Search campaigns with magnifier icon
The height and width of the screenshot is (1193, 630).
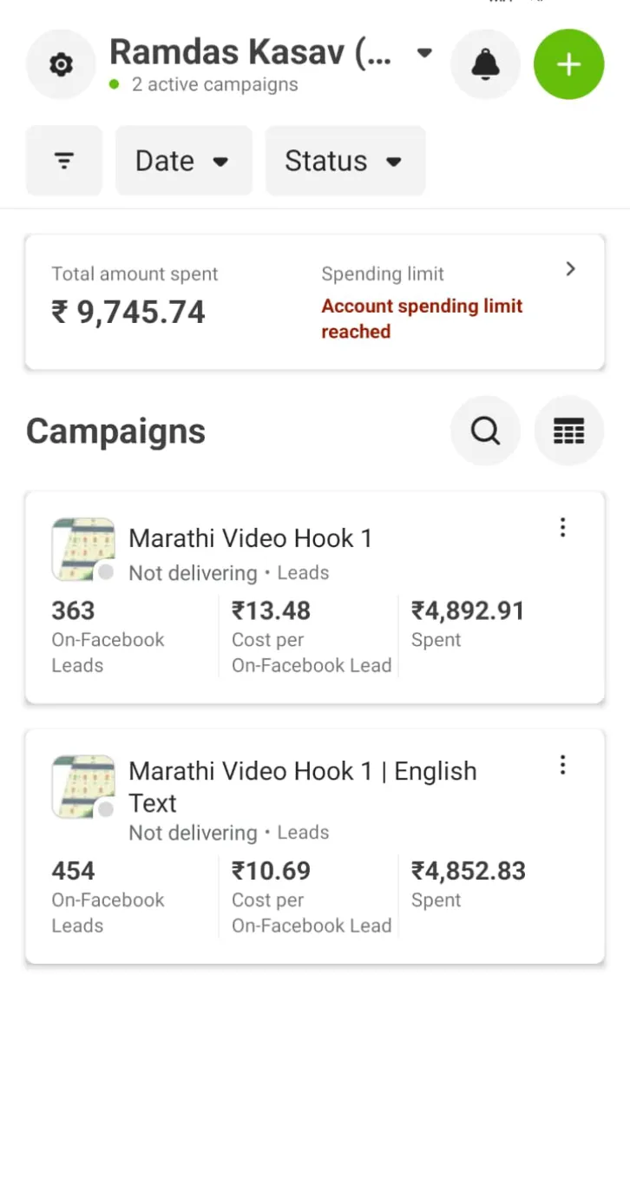[485, 431]
